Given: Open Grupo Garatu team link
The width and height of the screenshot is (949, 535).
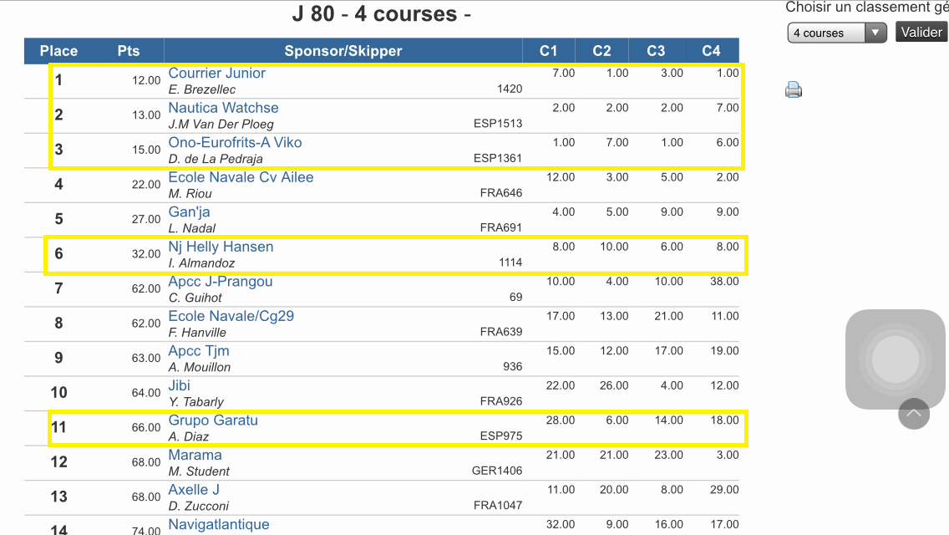Looking at the screenshot, I should (x=213, y=420).
